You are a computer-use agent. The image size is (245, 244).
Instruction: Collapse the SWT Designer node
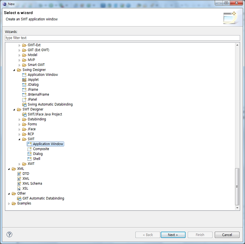(14, 110)
